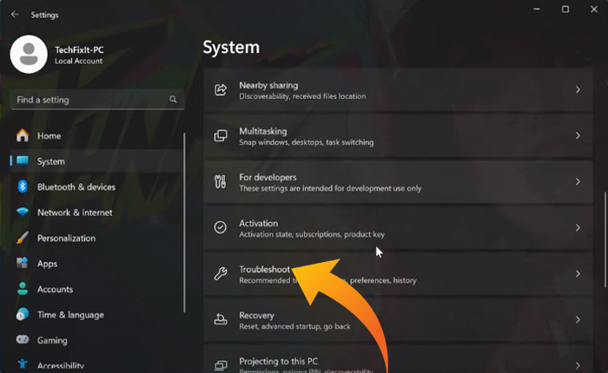Click the TechFixIt-PC profile avatar
Viewport: 608px width, 373px height.
29,54
